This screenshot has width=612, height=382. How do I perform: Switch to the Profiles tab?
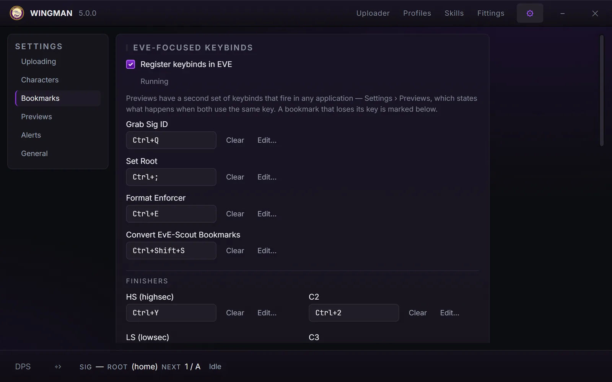(417, 13)
